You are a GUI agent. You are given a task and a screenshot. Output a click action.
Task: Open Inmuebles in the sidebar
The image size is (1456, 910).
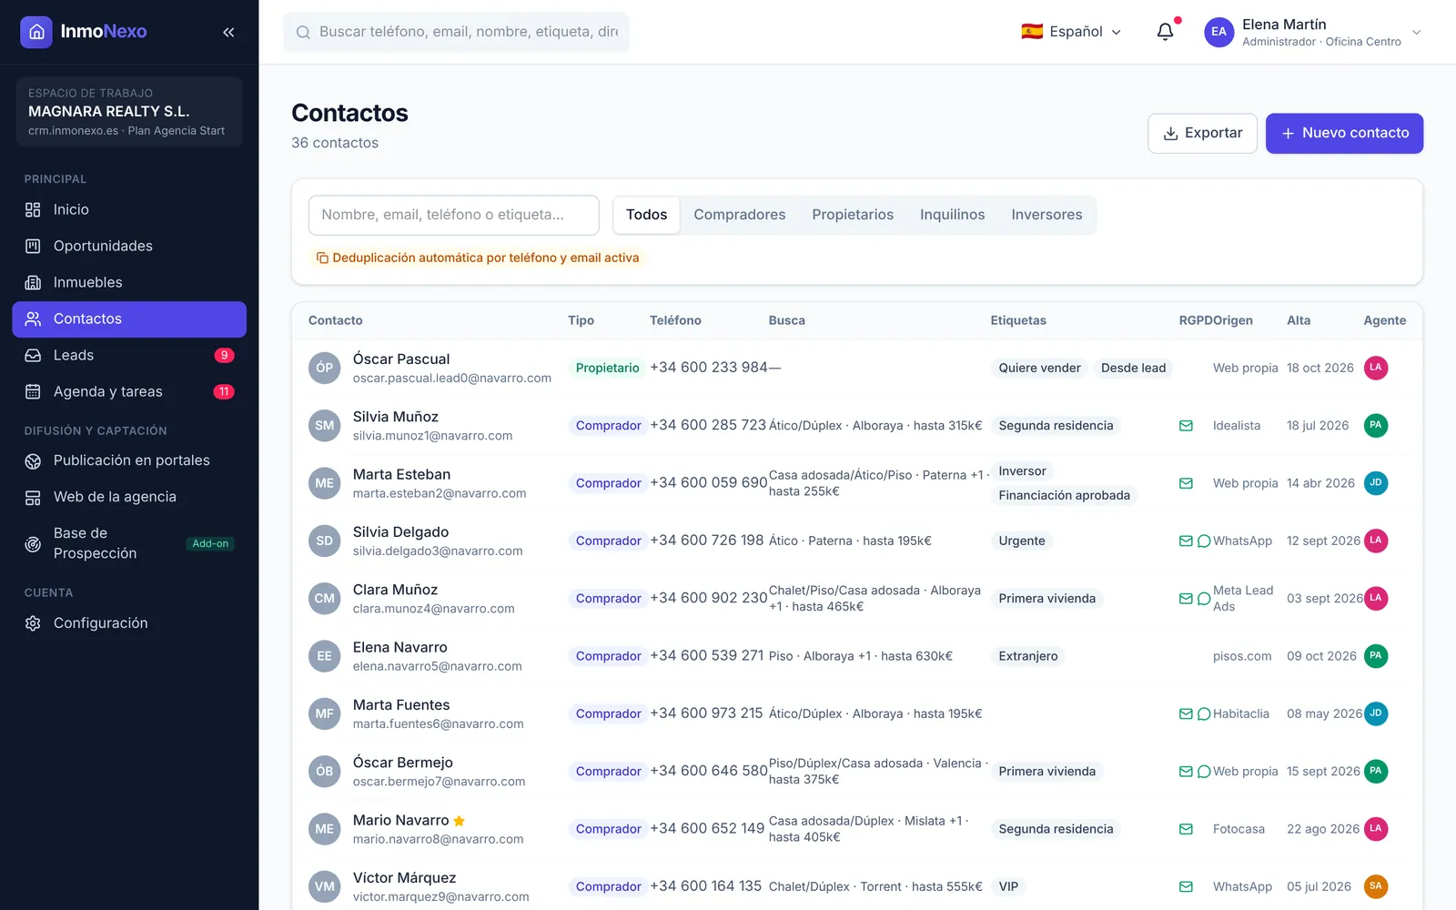(x=129, y=282)
